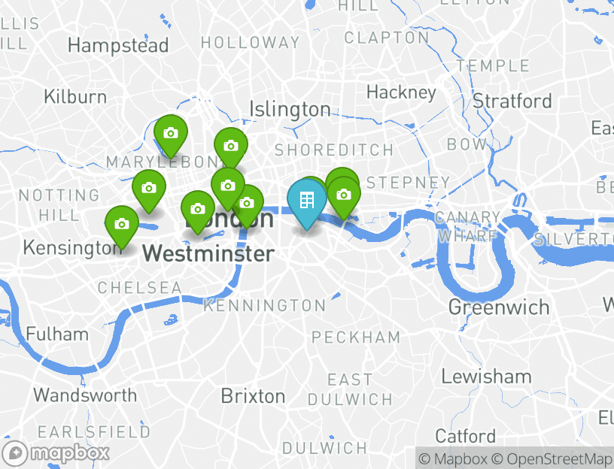The height and width of the screenshot is (469, 614).
Task: Click the Canary Wharf area label
Action: coord(467,226)
